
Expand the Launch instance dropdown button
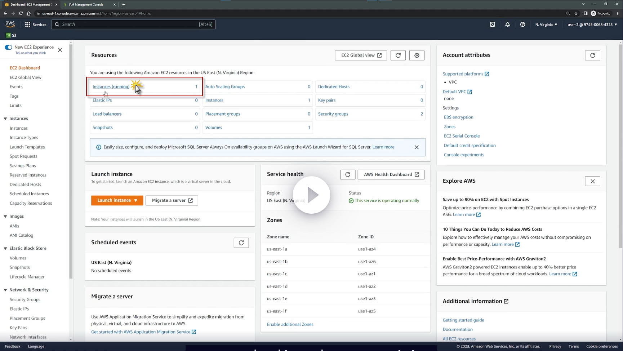pyautogui.click(x=117, y=200)
